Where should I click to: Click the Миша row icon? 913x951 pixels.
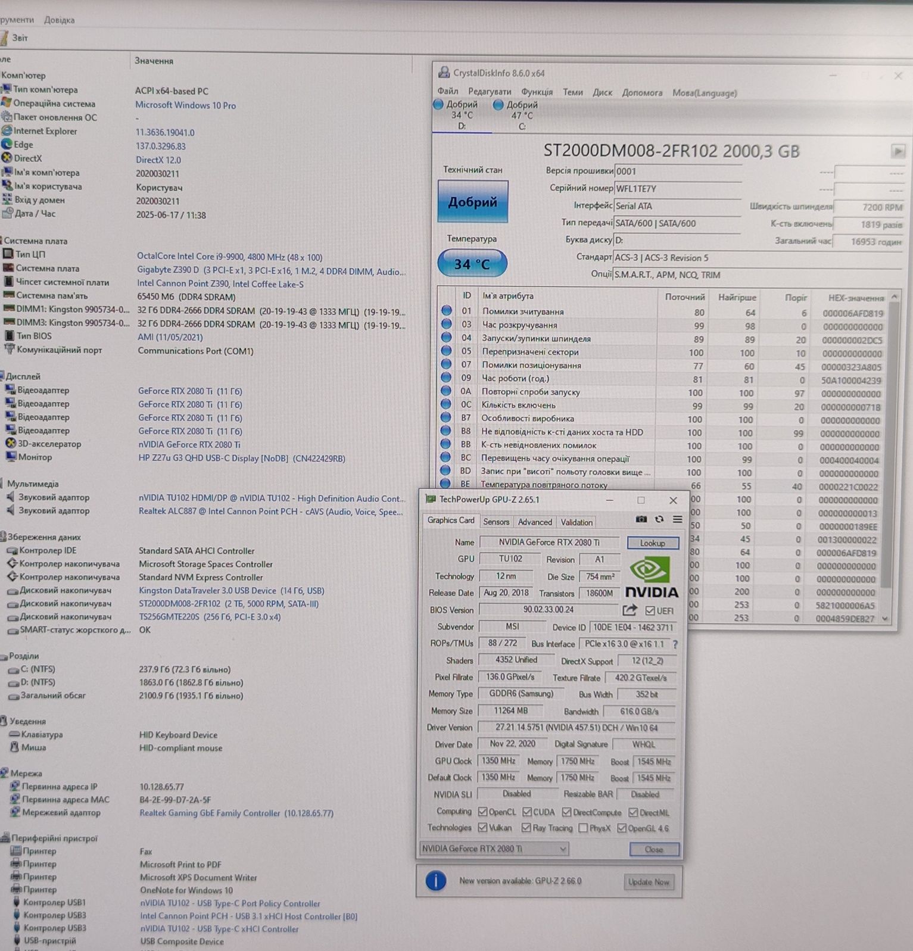[x=14, y=748]
